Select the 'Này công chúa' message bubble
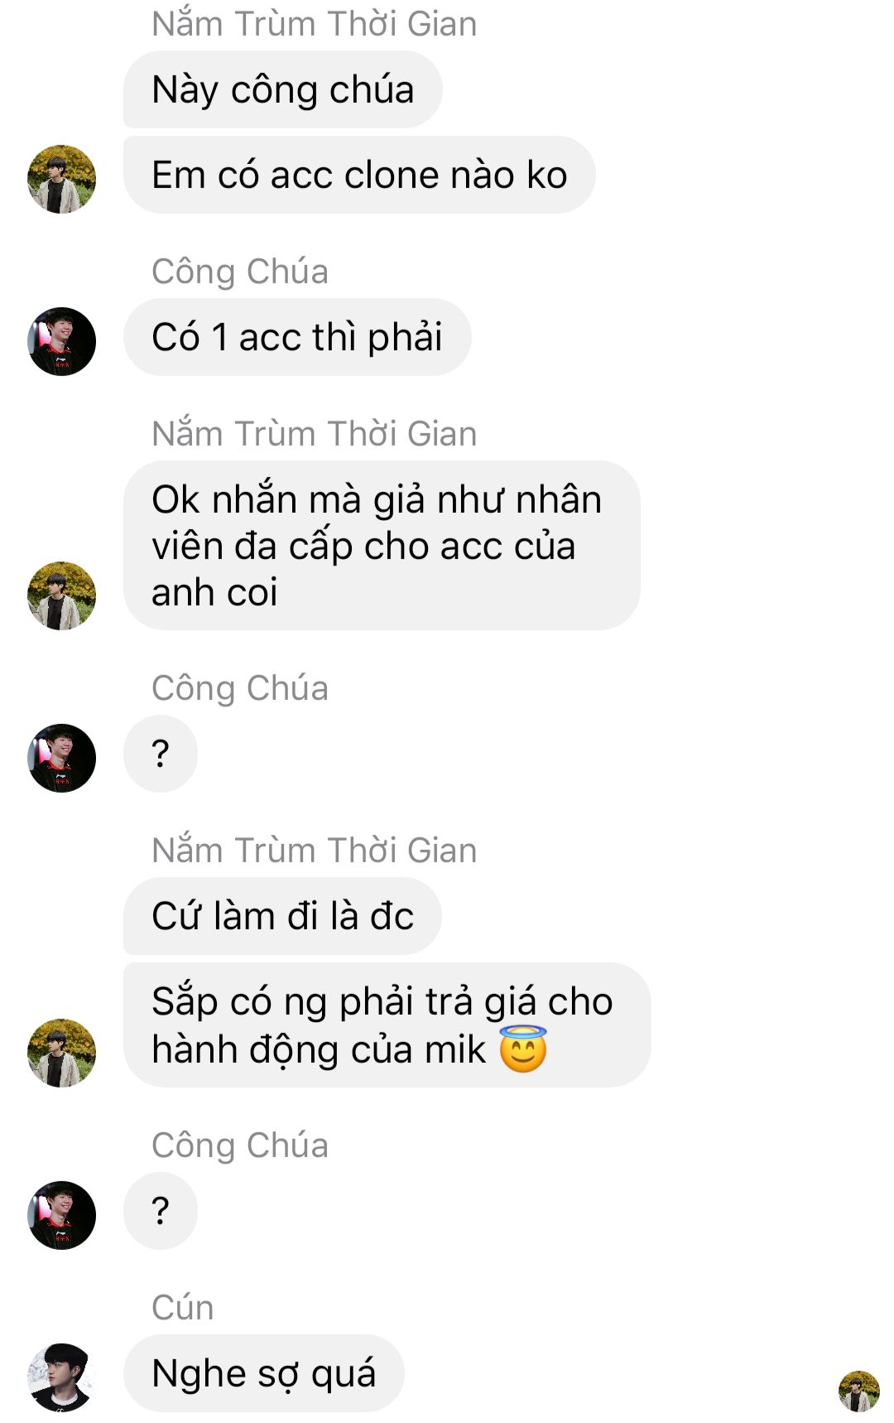The width and height of the screenshot is (894, 1423). point(282,89)
